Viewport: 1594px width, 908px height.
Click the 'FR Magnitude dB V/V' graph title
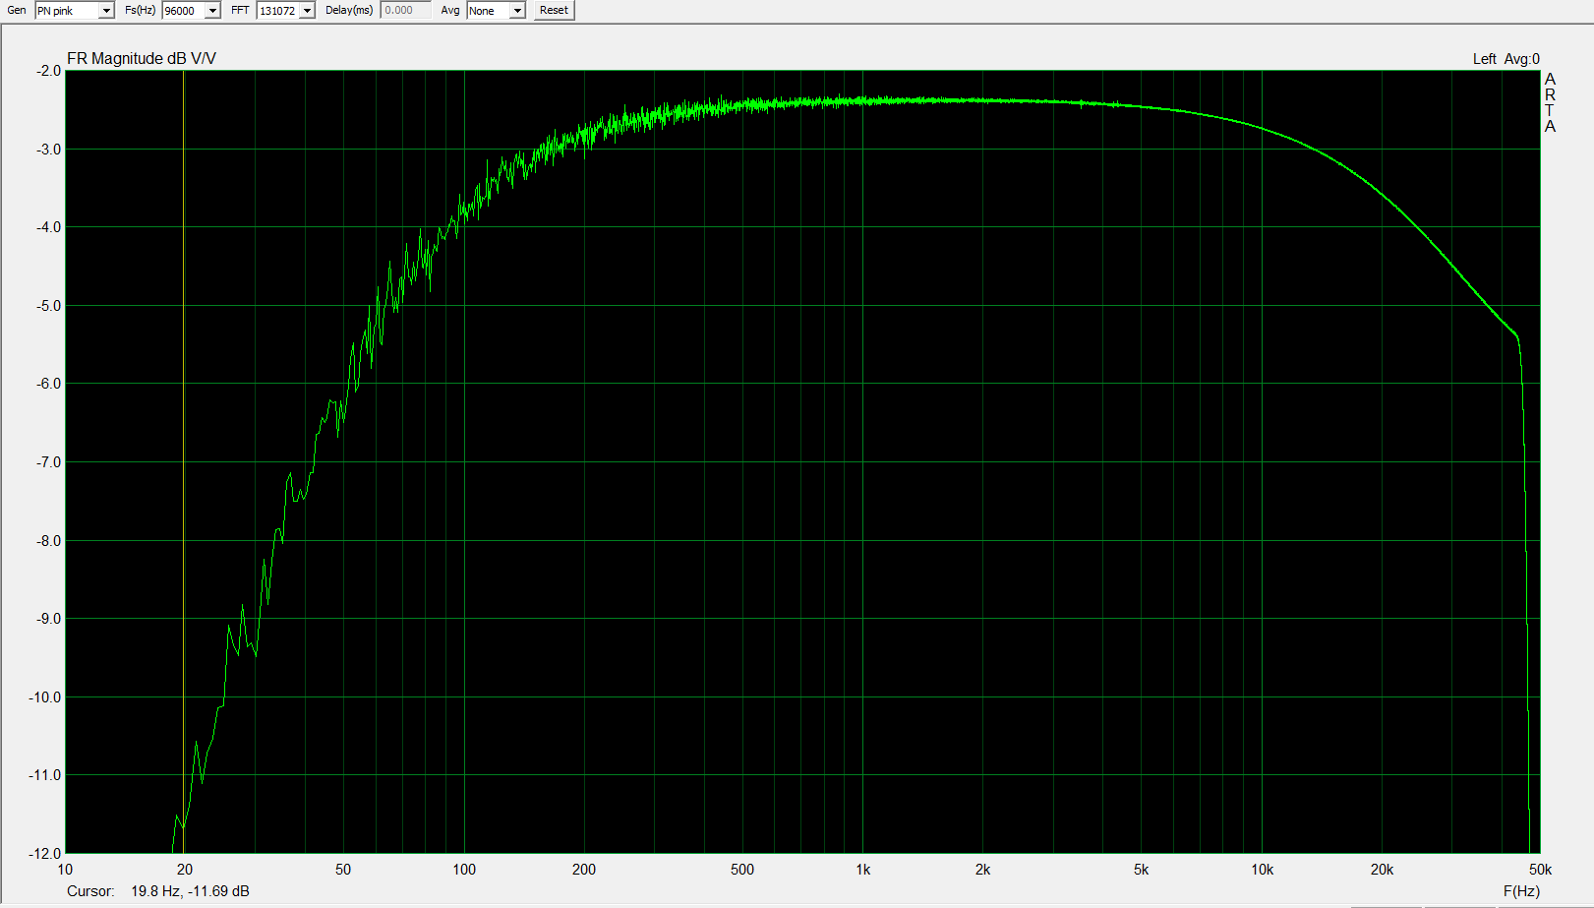142,58
